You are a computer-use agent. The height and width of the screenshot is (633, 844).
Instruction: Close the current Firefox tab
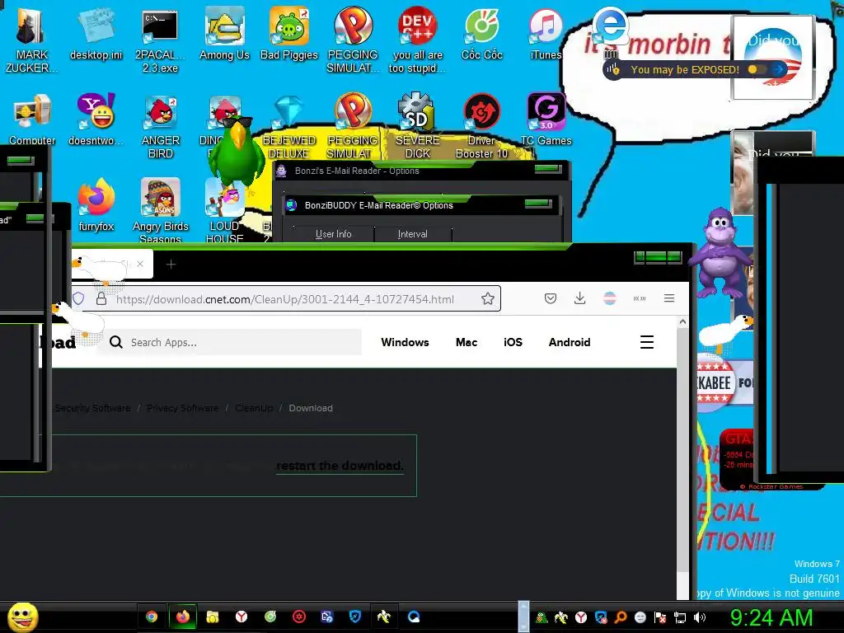click(x=140, y=264)
